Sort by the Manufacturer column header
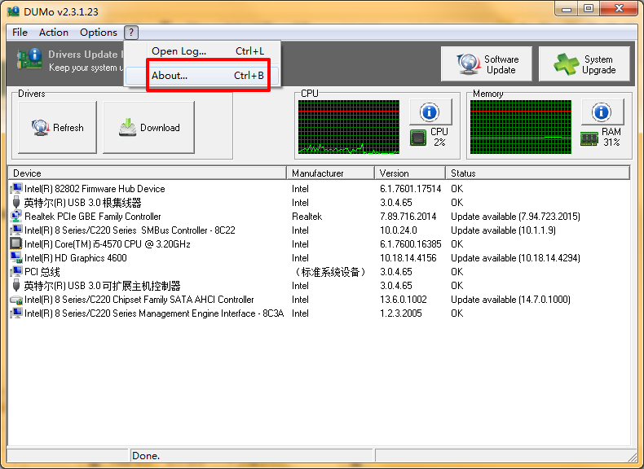The width and height of the screenshot is (644, 469). pyautogui.click(x=331, y=173)
